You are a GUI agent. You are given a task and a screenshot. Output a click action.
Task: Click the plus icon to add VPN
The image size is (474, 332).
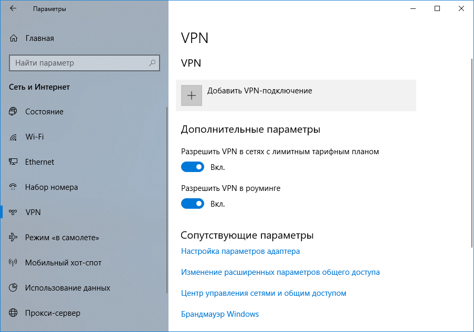[x=192, y=95]
